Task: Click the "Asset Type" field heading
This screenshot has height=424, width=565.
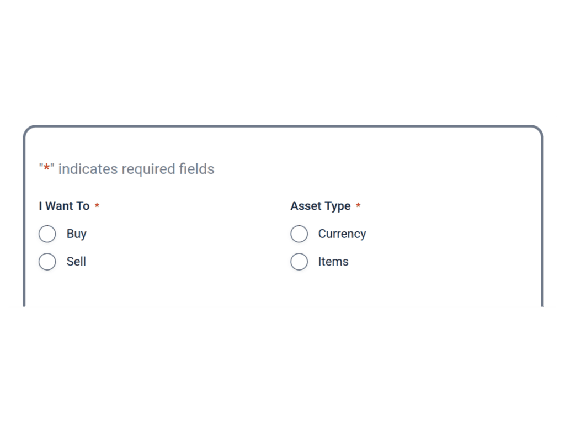Action: (x=320, y=206)
